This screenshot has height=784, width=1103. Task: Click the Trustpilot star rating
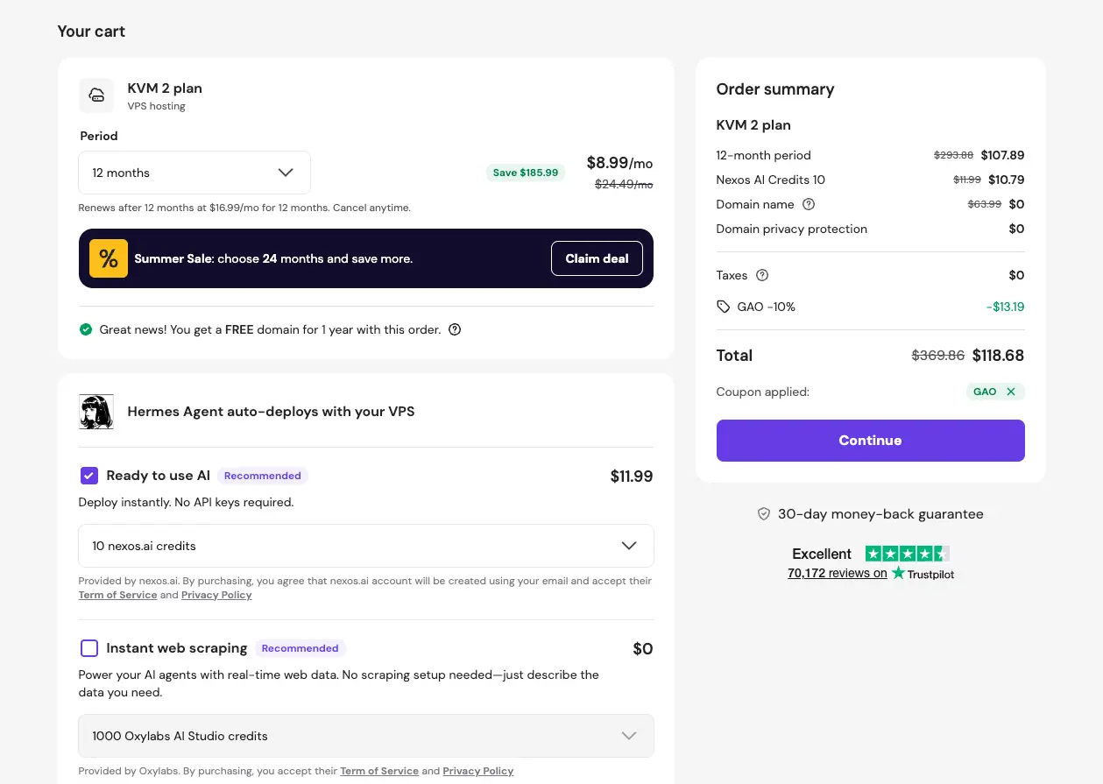tap(908, 554)
